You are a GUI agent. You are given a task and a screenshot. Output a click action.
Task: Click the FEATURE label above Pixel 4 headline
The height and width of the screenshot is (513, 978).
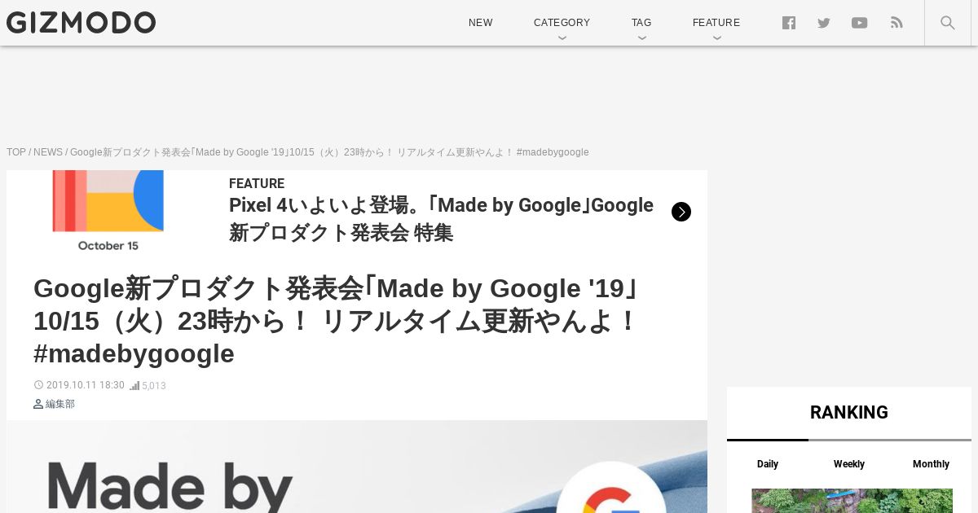257,183
